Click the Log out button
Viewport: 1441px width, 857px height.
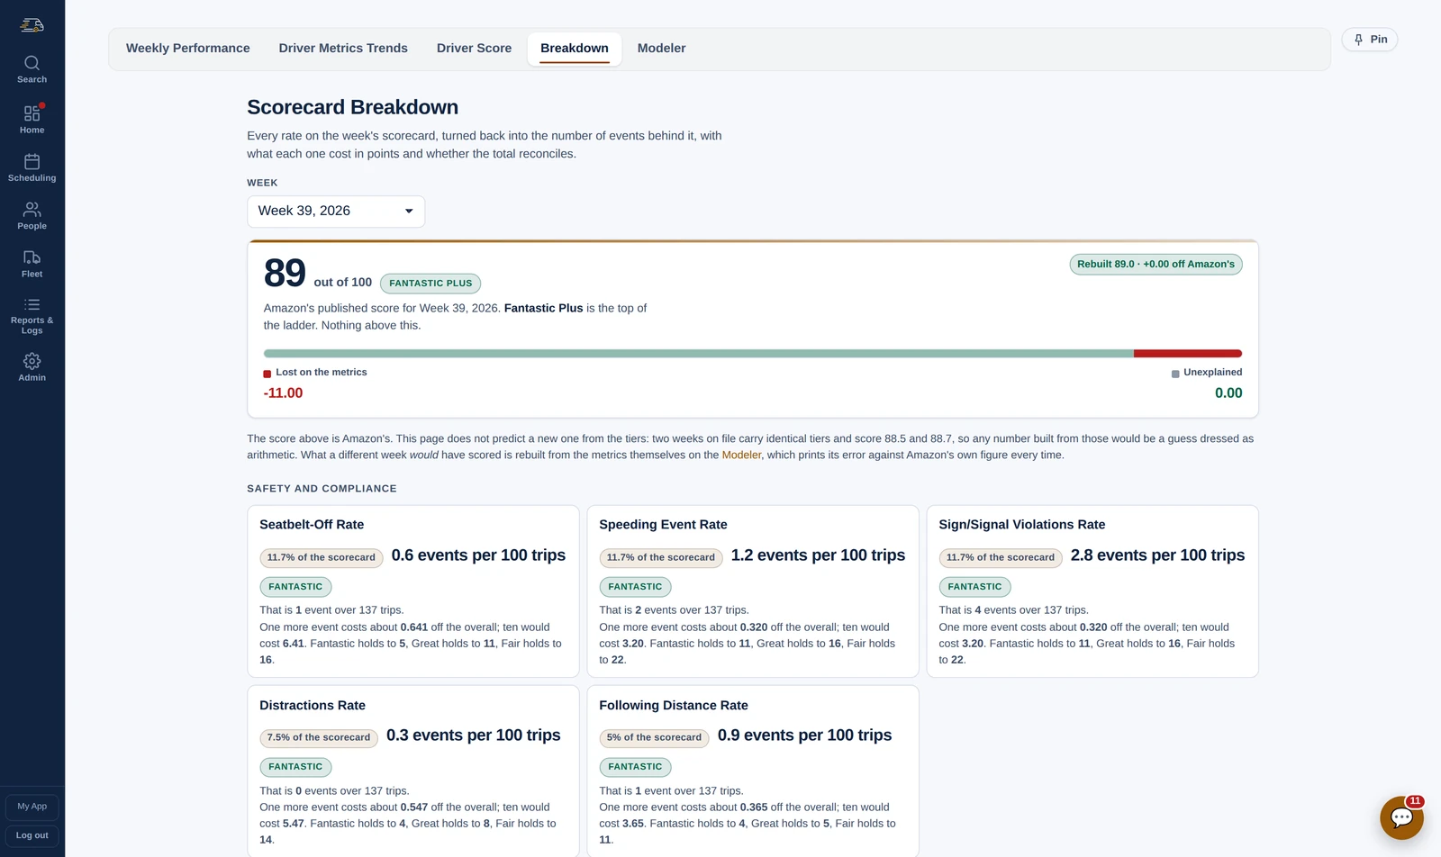tap(32, 835)
